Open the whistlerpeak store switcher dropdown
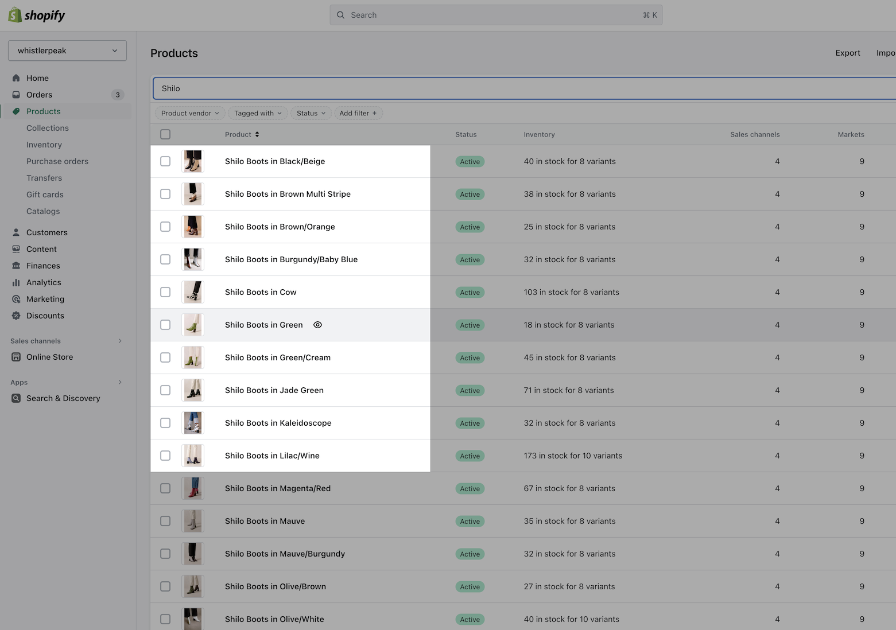Image resolution: width=896 pixels, height=630 pixels. point(67,50)
